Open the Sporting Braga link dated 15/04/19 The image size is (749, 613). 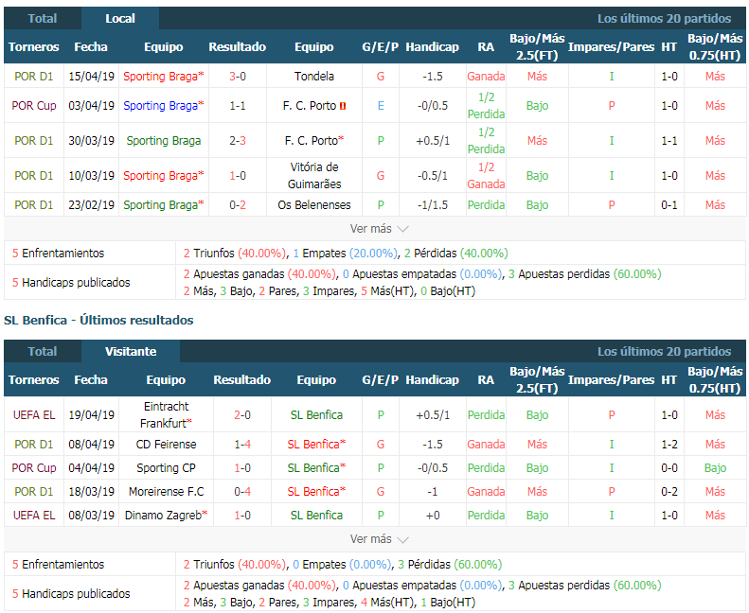click(164, 77)
